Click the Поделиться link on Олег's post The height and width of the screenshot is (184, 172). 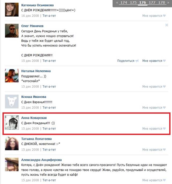[x=126, y=61]
